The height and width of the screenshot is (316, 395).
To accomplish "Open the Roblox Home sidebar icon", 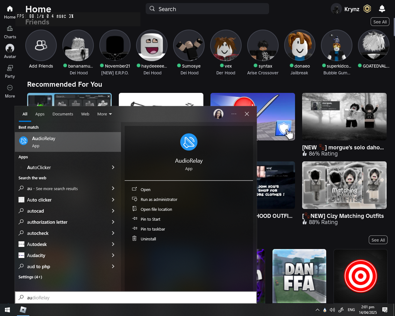I will click(x=10, y=9).
